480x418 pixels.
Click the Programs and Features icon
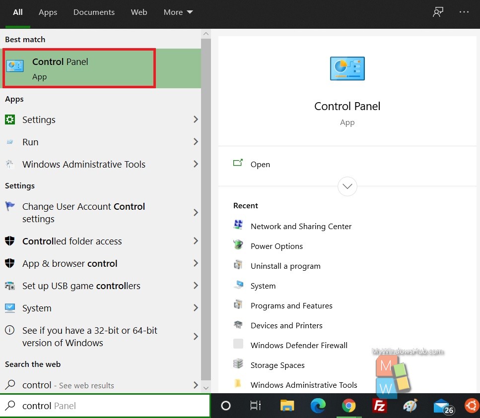(x=238, y=304)
